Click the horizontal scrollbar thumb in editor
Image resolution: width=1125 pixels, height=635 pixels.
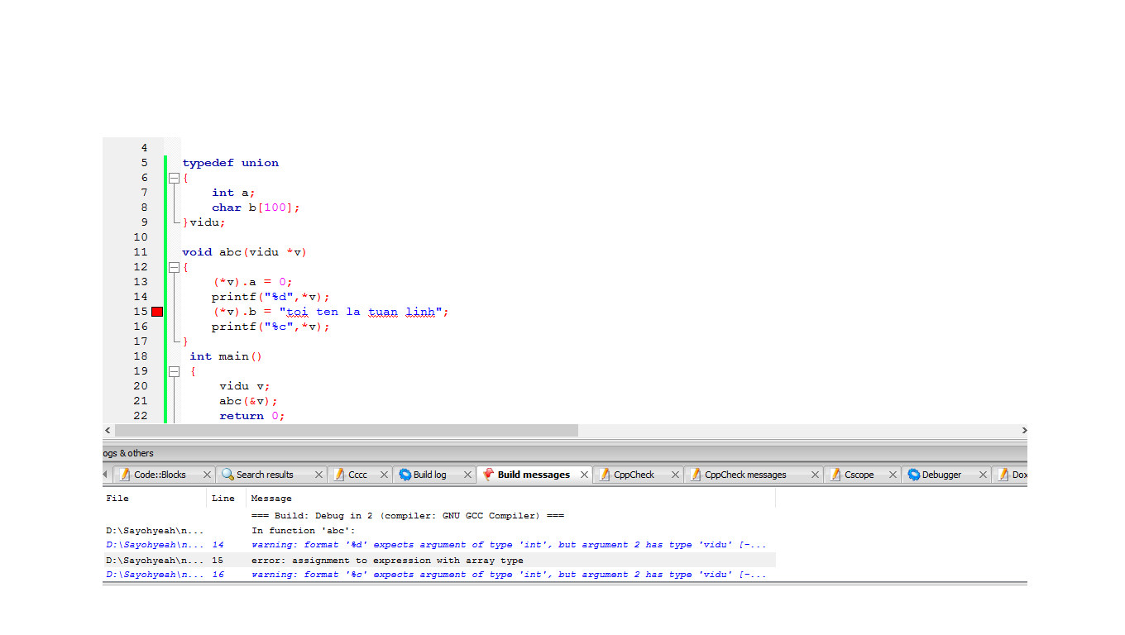pos(346,431)
